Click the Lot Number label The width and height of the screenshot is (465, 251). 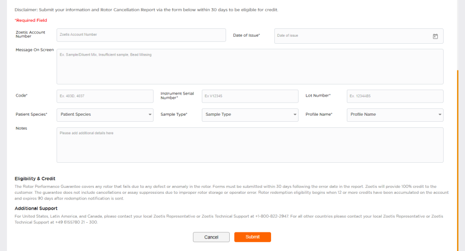(x=318, y=95)
